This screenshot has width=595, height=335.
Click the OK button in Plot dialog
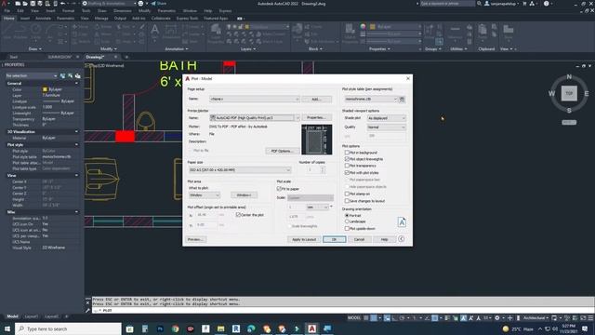(334, 239)
